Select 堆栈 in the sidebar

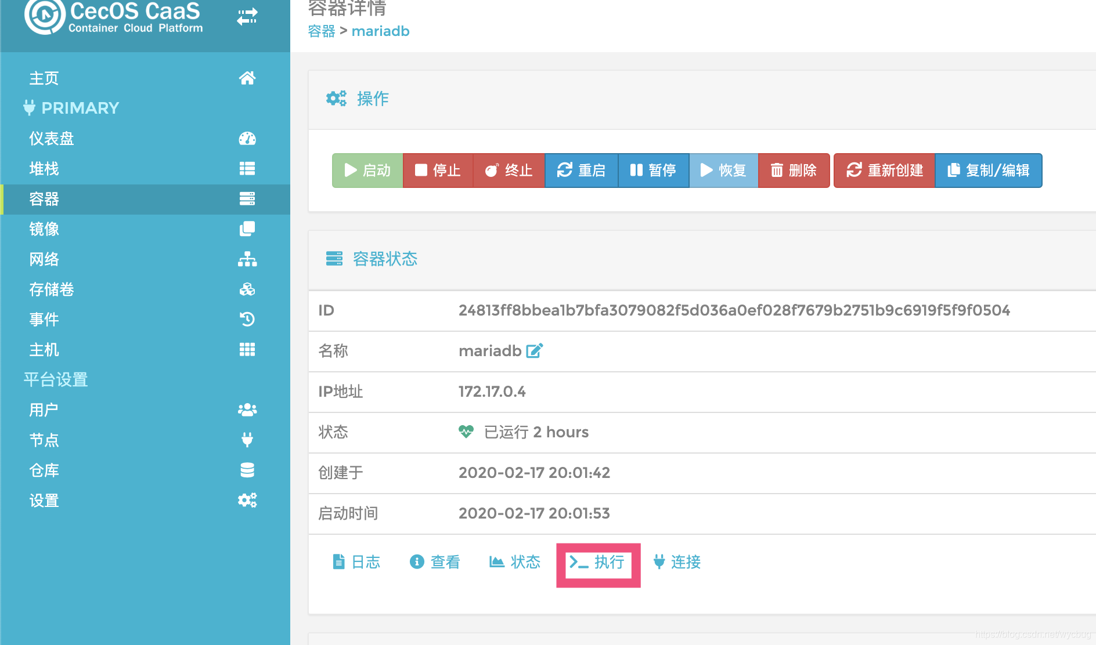pos(145,168)
